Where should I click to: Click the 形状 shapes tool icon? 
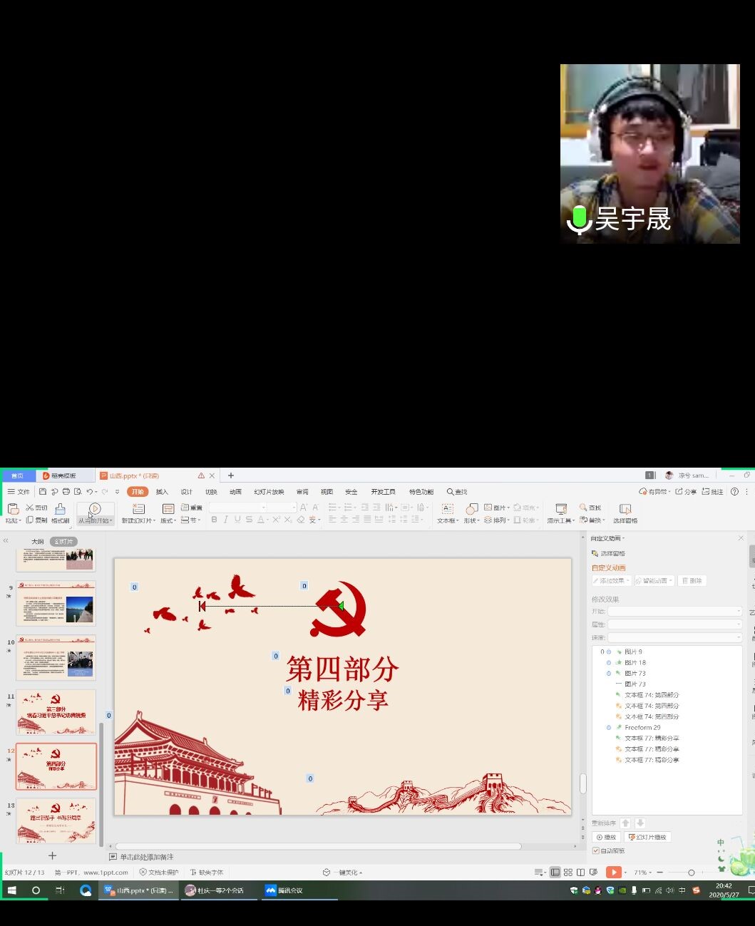tap(471, 509)
